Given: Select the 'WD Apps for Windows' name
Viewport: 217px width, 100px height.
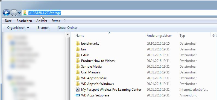Looking at the screenshot, I should [x=97, y=84].
